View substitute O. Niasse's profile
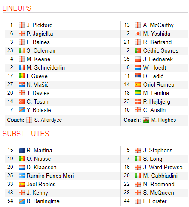Screen dimensions: 189x207 pos(39,159)
